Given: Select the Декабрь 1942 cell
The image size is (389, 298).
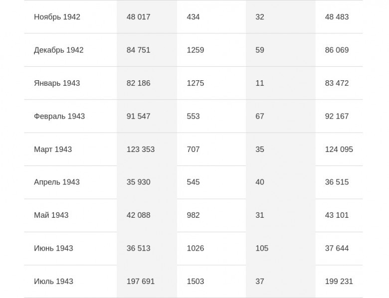Looking at the screenshot, I should point(58,50).
